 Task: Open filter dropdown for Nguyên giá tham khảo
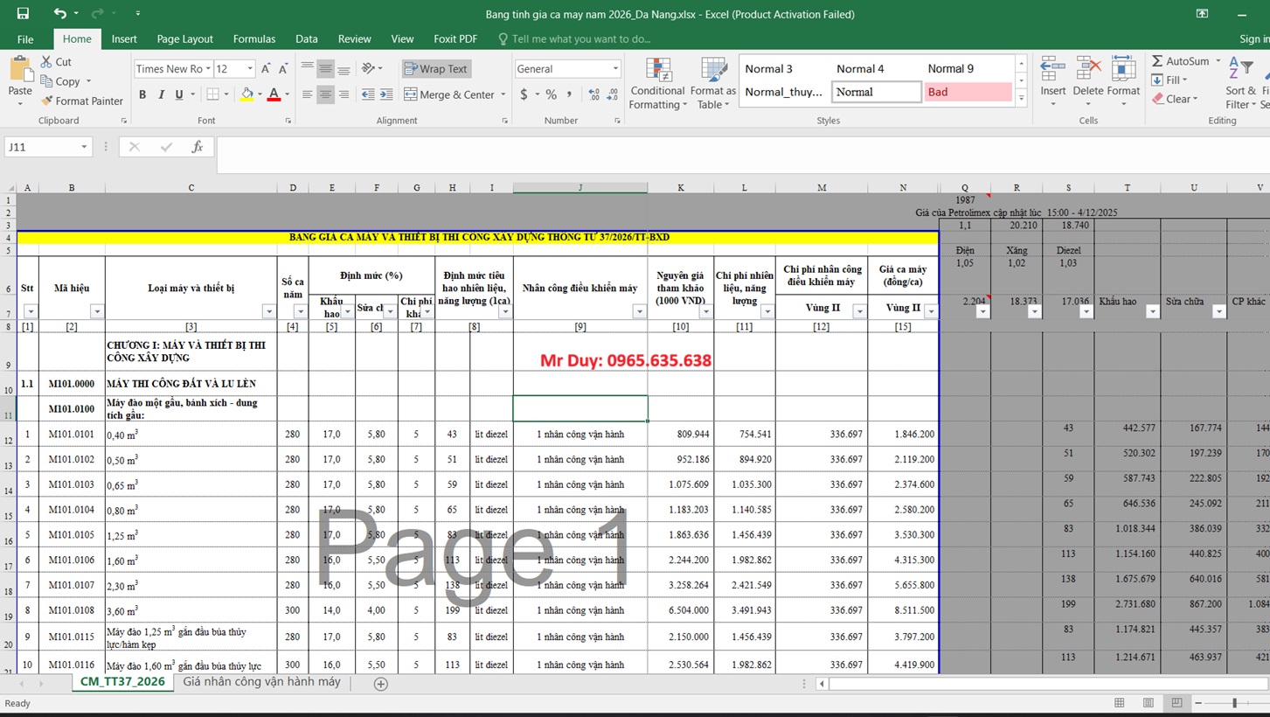(705, 311)
